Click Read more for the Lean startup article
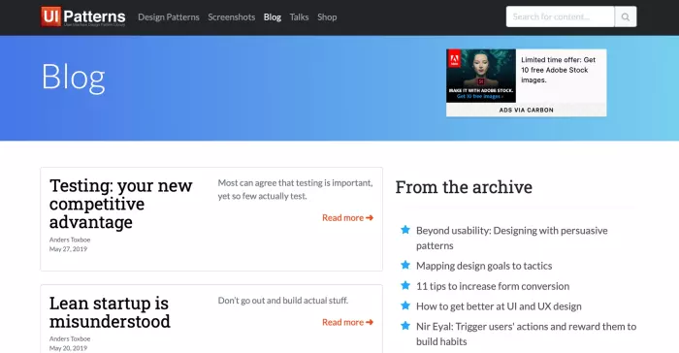679x353 pixels. coord(347,322)
